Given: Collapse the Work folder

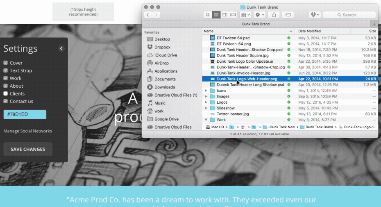Looking at the screenshot, I should point(206,120).
